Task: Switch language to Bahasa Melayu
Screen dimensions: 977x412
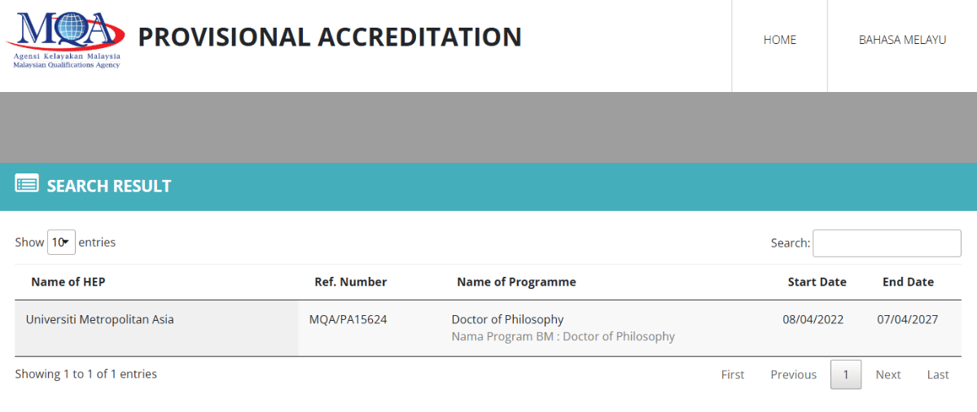Action: 902,40
